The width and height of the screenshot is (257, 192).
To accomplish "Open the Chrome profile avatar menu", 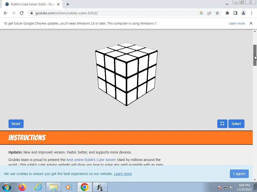I will (243, 13).
